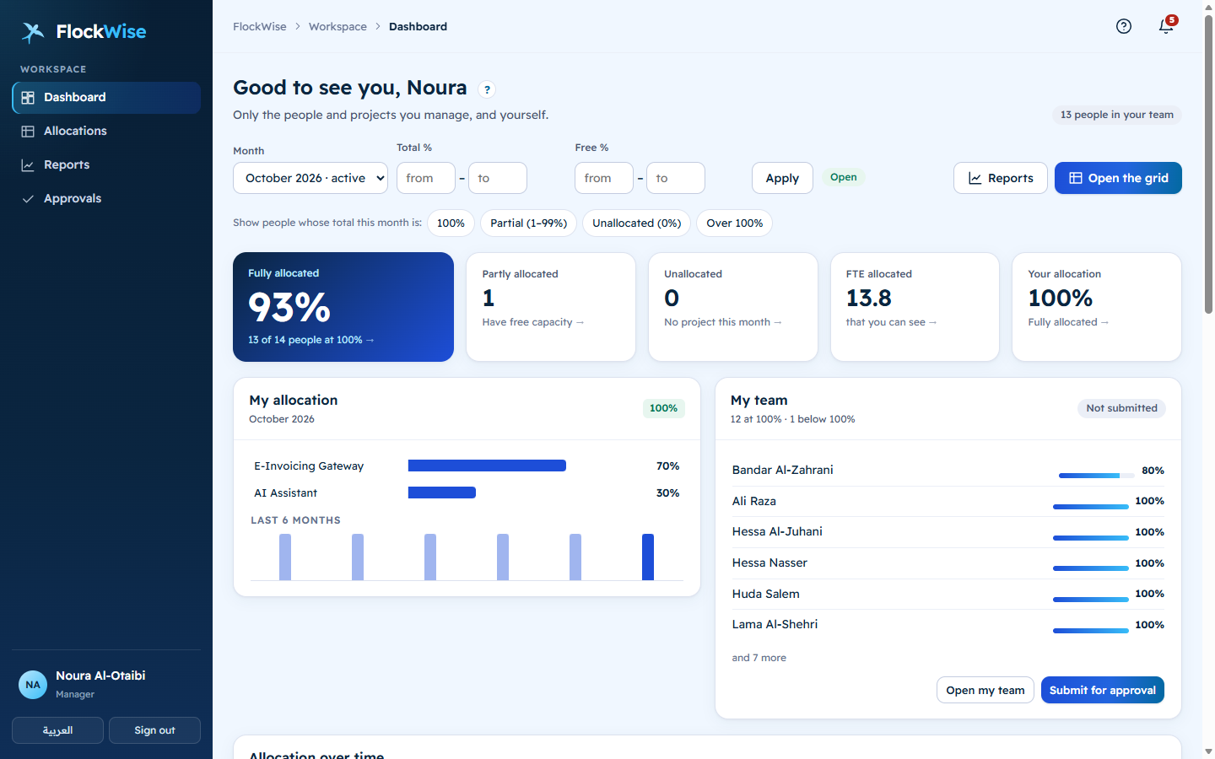Click the FlockWise bird logo icon
The width and height of the screenshot is (1215, 759).
coord(33,32)
